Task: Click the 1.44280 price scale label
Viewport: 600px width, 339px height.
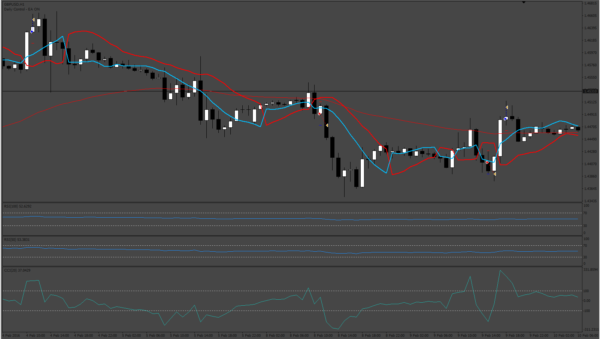Action: point(591,152)
